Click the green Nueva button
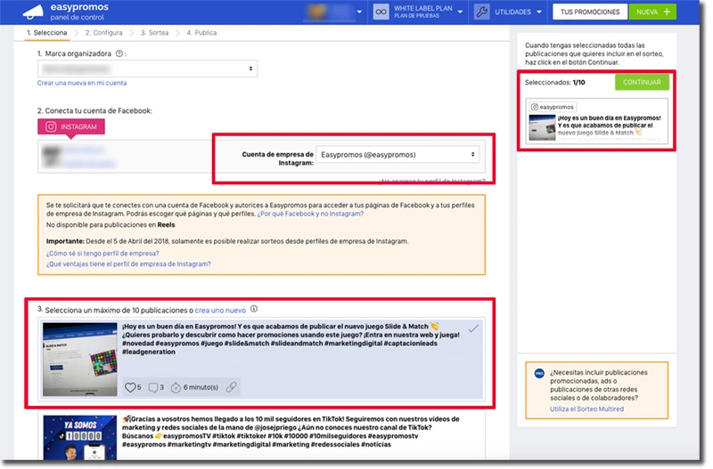Screen dimensions: 713x469 click(x=652, y=12)
